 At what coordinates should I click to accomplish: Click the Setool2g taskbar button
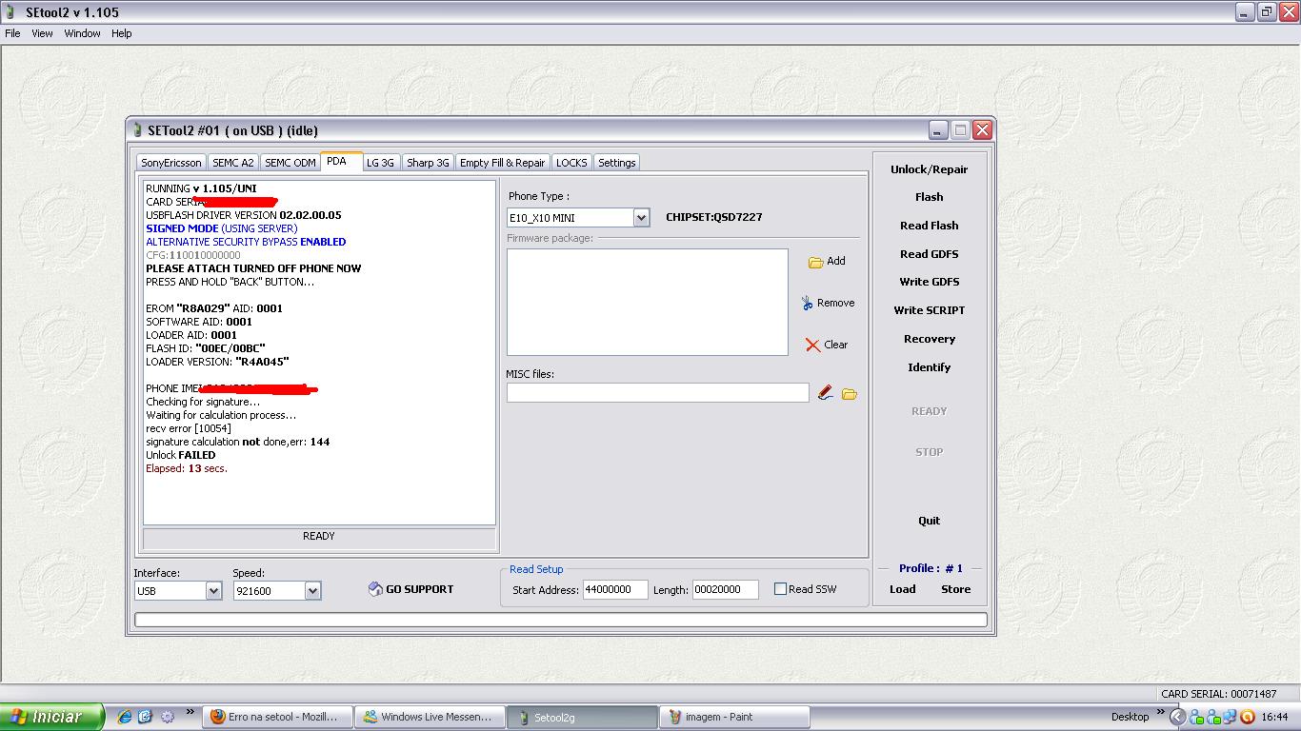(x=582, y=718)
